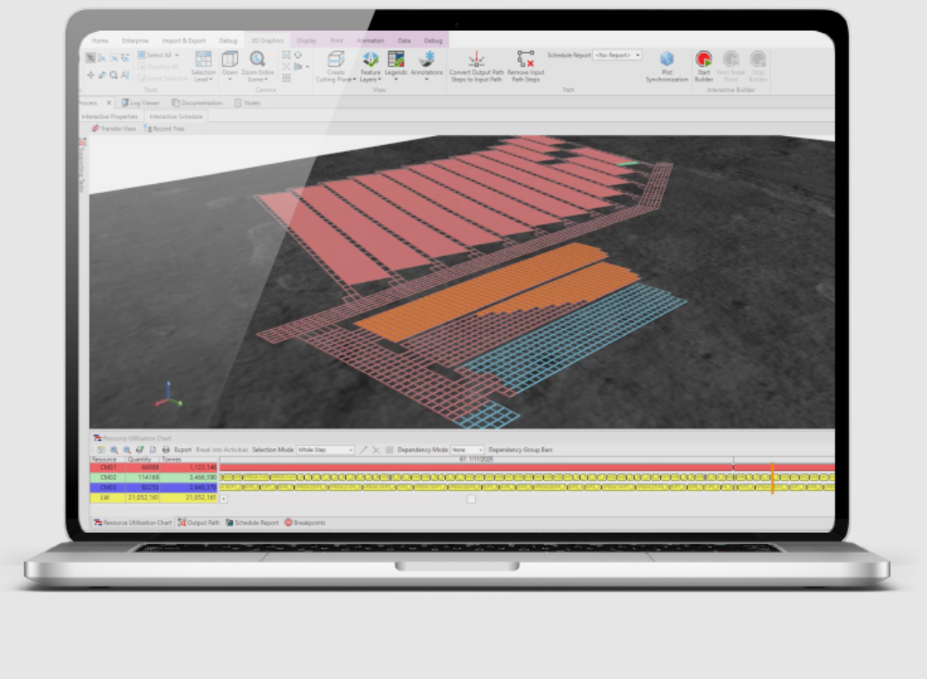Click the Dependency Group Bars option
Image resolution: width=927 pixels, height=679 pixels.
point(521,450)
